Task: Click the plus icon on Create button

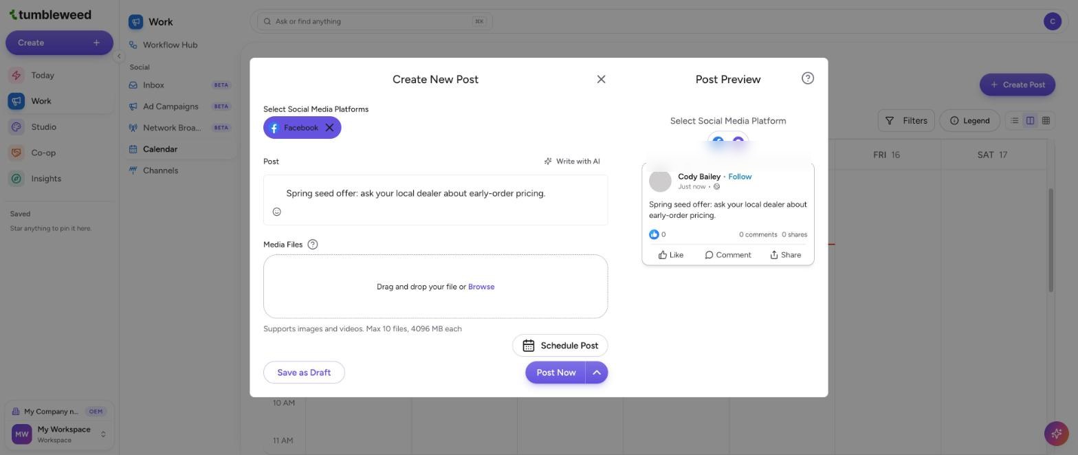Action: point(96,43)
